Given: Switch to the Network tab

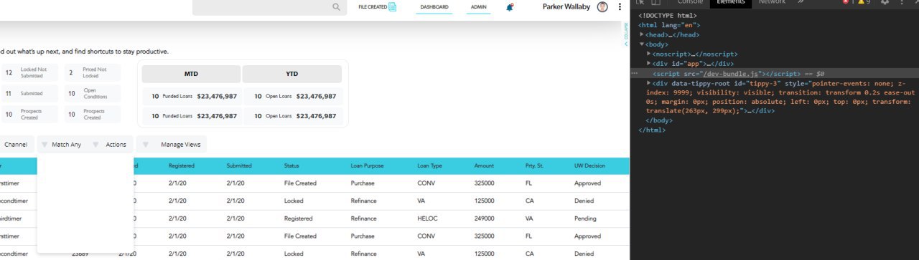Looking at the screenshot, I should [x=772, y=2].
